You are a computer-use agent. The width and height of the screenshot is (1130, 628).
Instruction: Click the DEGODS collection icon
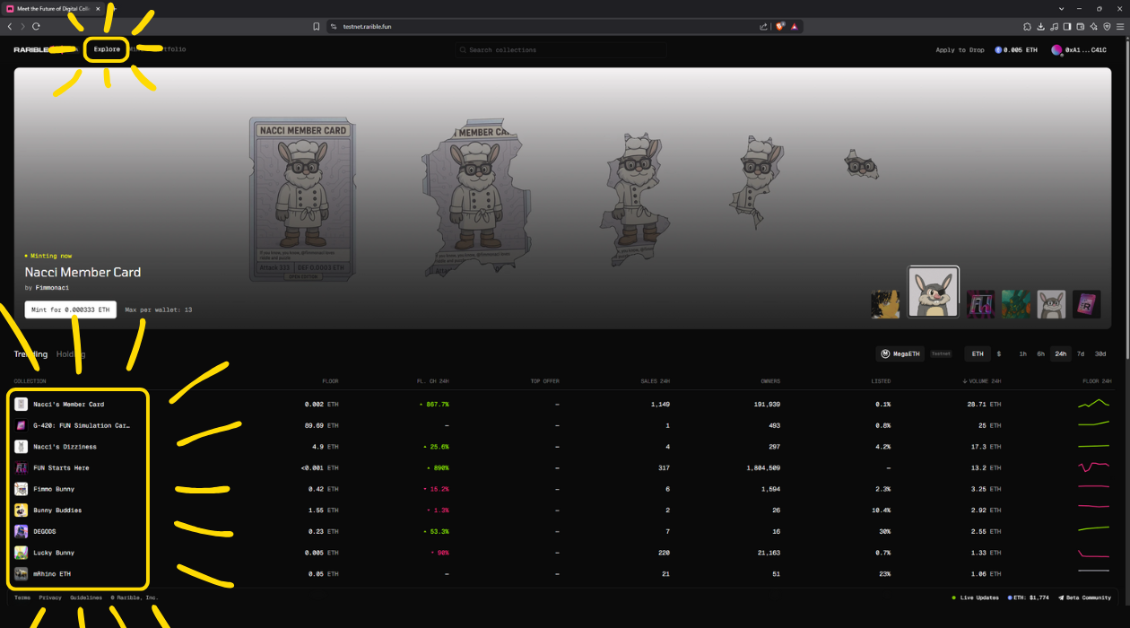[22, 531]
